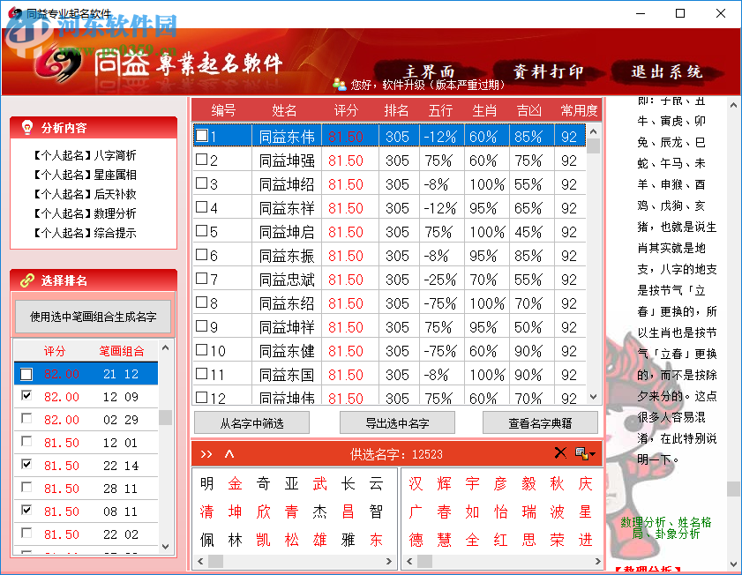Expand the supply panel via the >> icon

click(207, 452)
